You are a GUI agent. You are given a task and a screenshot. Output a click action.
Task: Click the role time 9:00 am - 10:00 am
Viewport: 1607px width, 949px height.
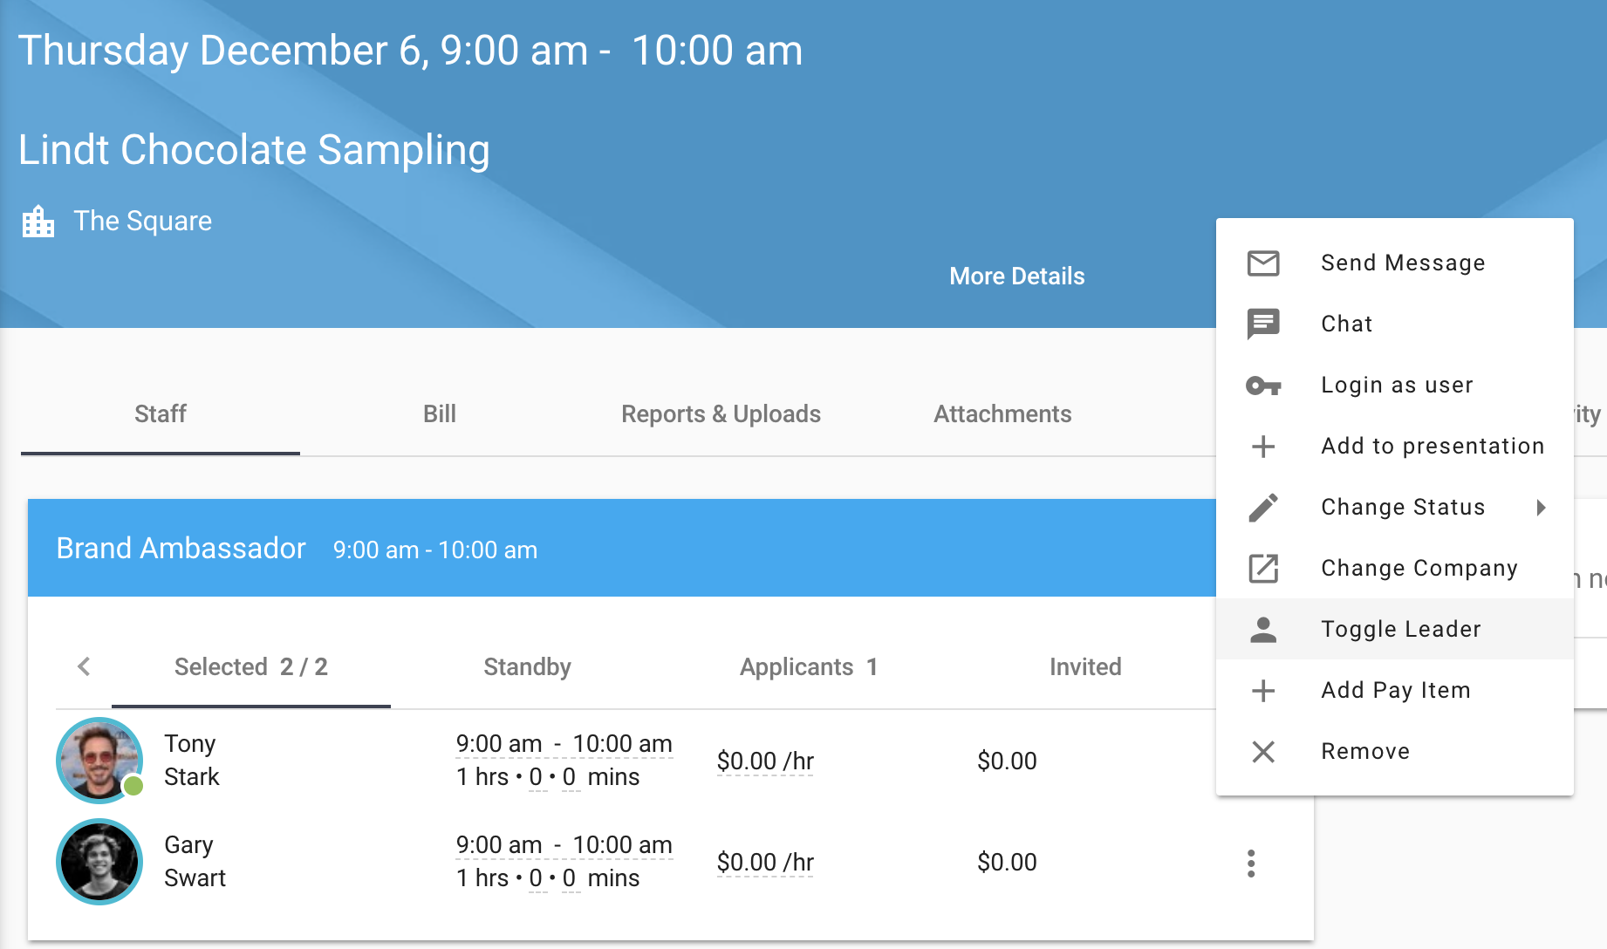435,550
